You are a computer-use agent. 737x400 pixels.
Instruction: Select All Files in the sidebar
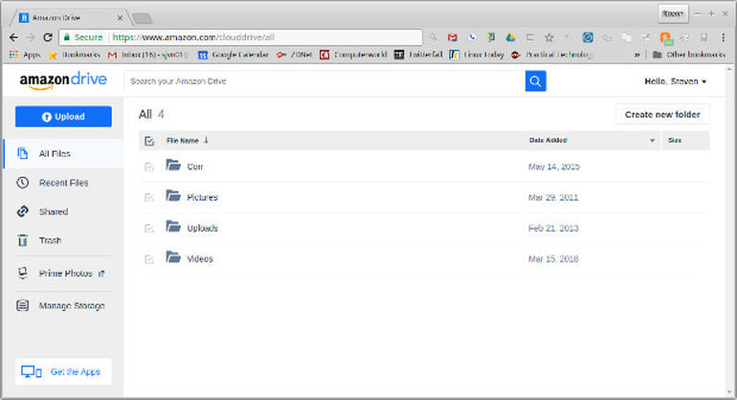(63, 154)
